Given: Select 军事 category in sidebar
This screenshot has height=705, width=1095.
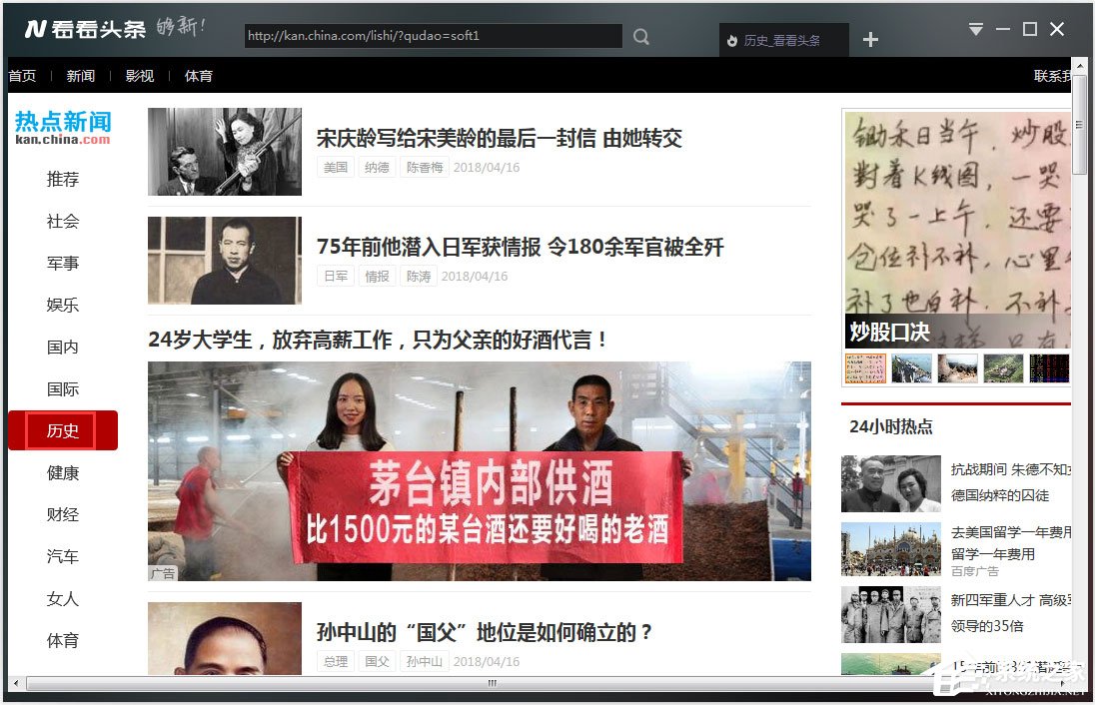Looking at the screenshot, I should point(63,264).
